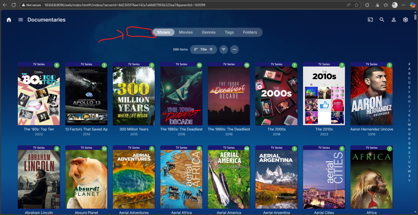Viewport: 418px width, 215px height.
Task: Click the browser back arrow
Action: (x=5, y=5)
